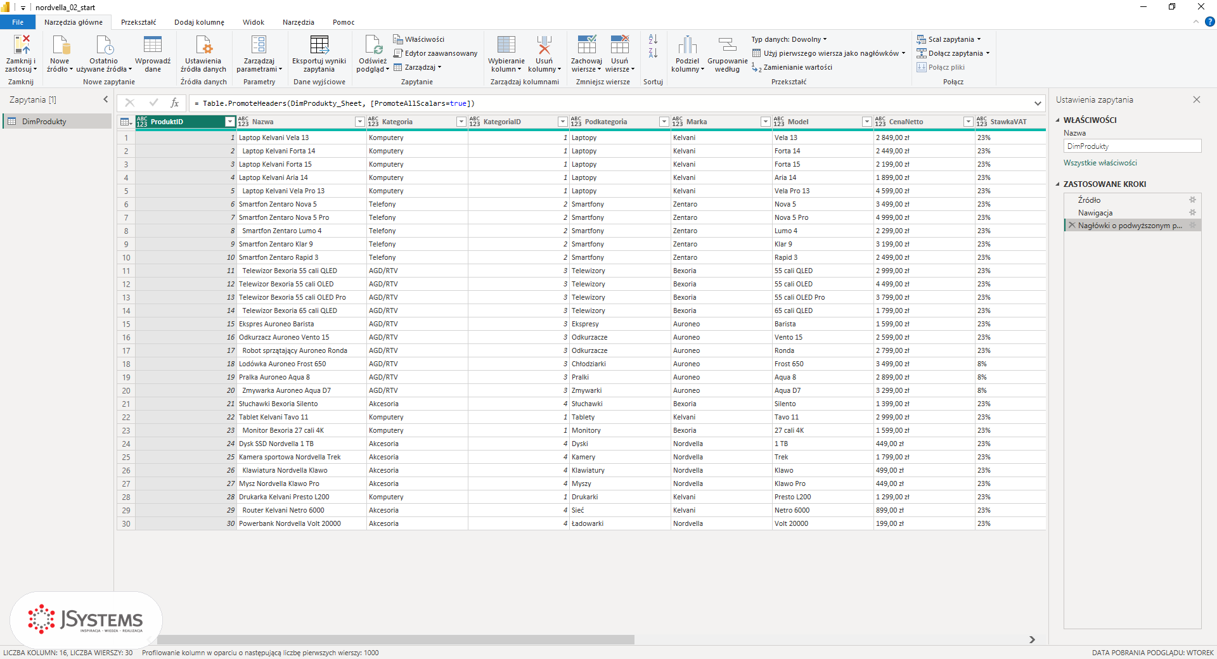Click the query Nazwa input field
Screen dimensions: 1217x659
(1132, 146)
